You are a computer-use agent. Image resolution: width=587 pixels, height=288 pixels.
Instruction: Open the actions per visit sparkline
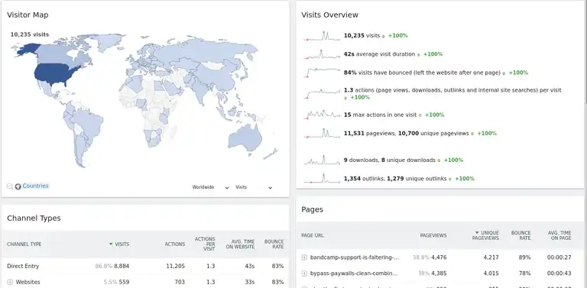[x=322, y=93]
